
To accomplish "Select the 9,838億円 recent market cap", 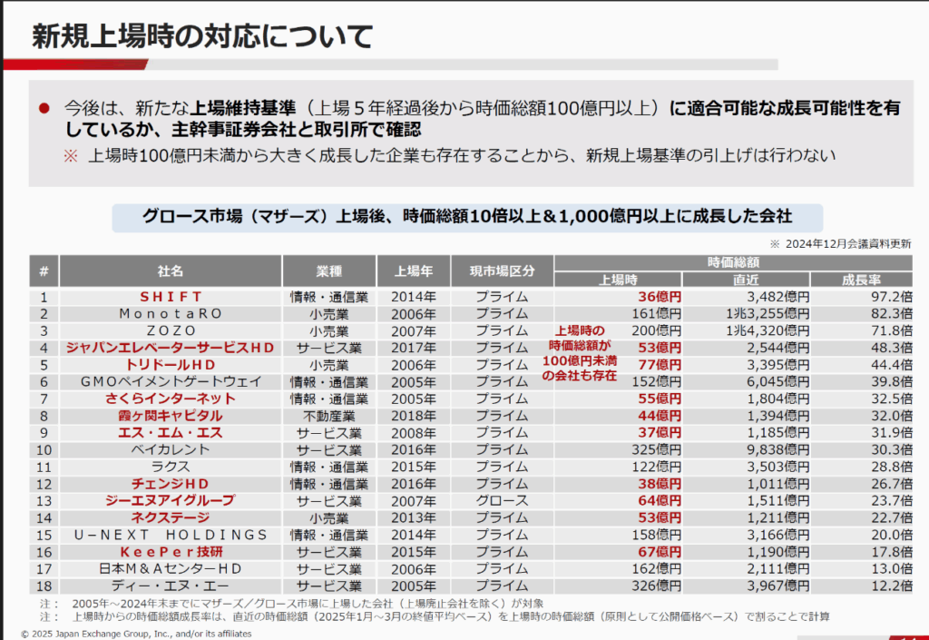I will [777, 449].
